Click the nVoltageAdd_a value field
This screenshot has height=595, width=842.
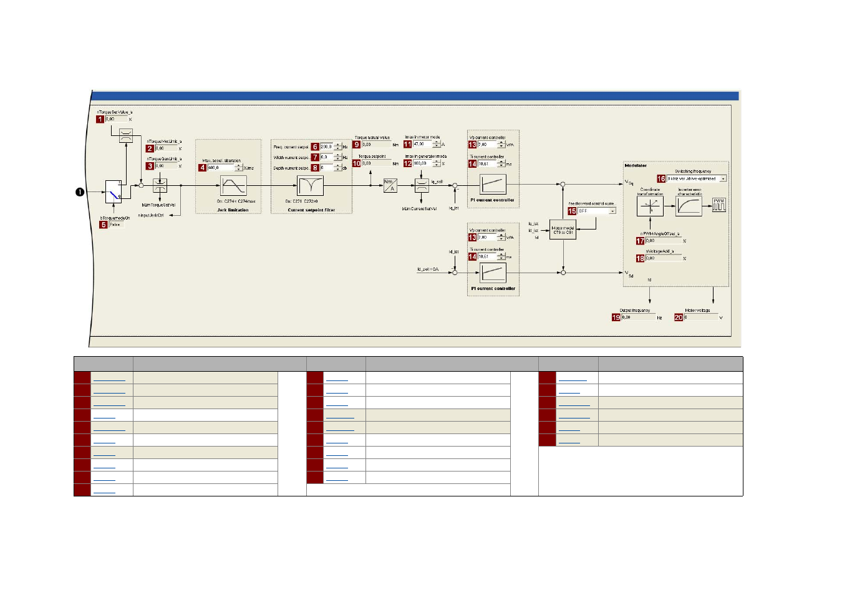(664, 258)
